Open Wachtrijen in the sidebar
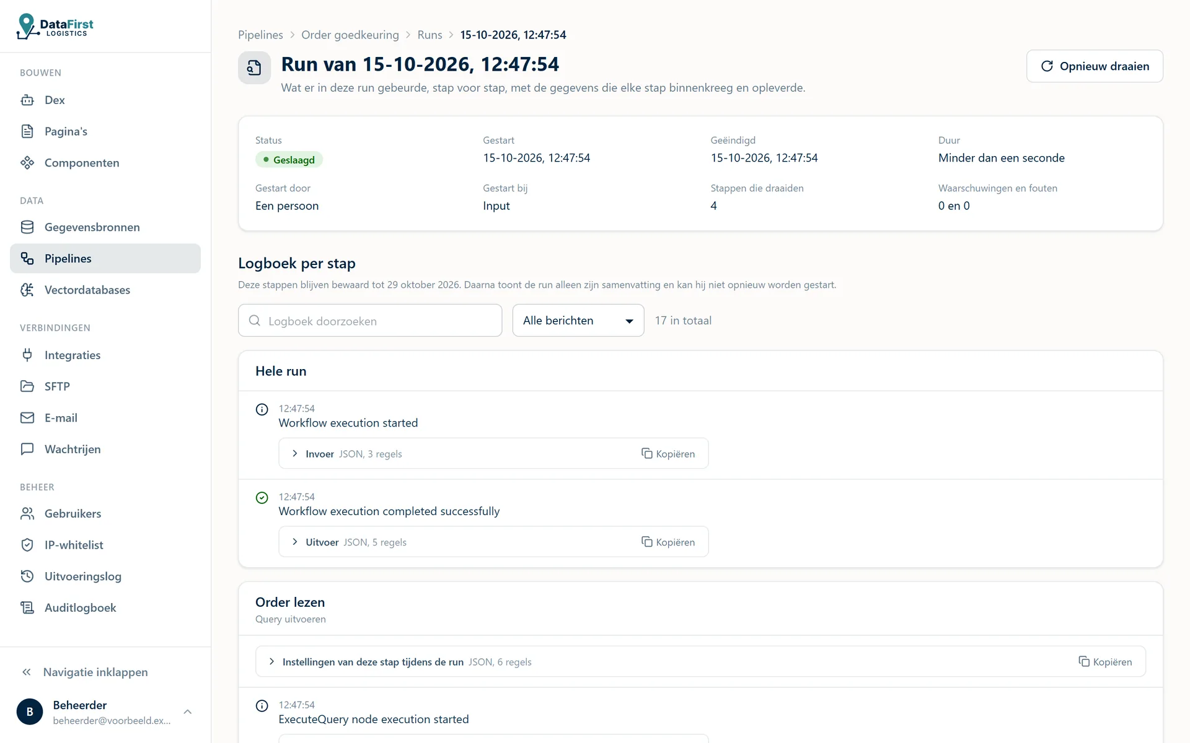 pos(105,449)
